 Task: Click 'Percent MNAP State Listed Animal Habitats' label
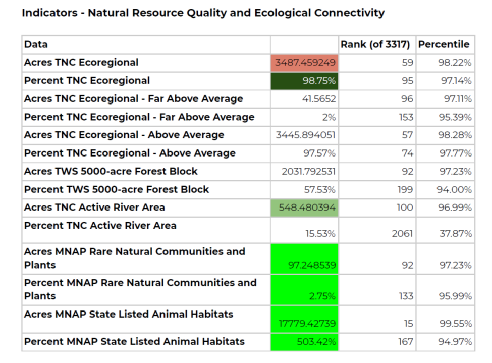[x=134, y=341]
